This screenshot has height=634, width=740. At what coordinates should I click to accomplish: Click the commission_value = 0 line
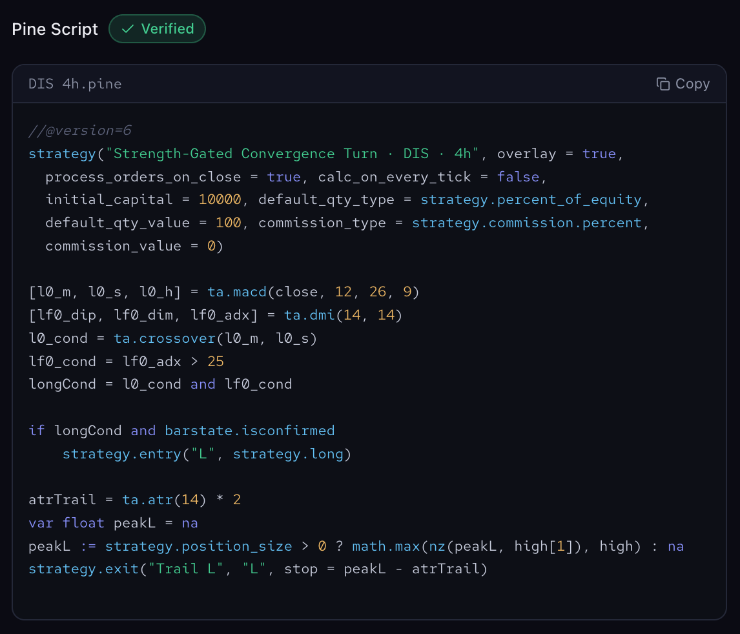[x=134, y=246]
